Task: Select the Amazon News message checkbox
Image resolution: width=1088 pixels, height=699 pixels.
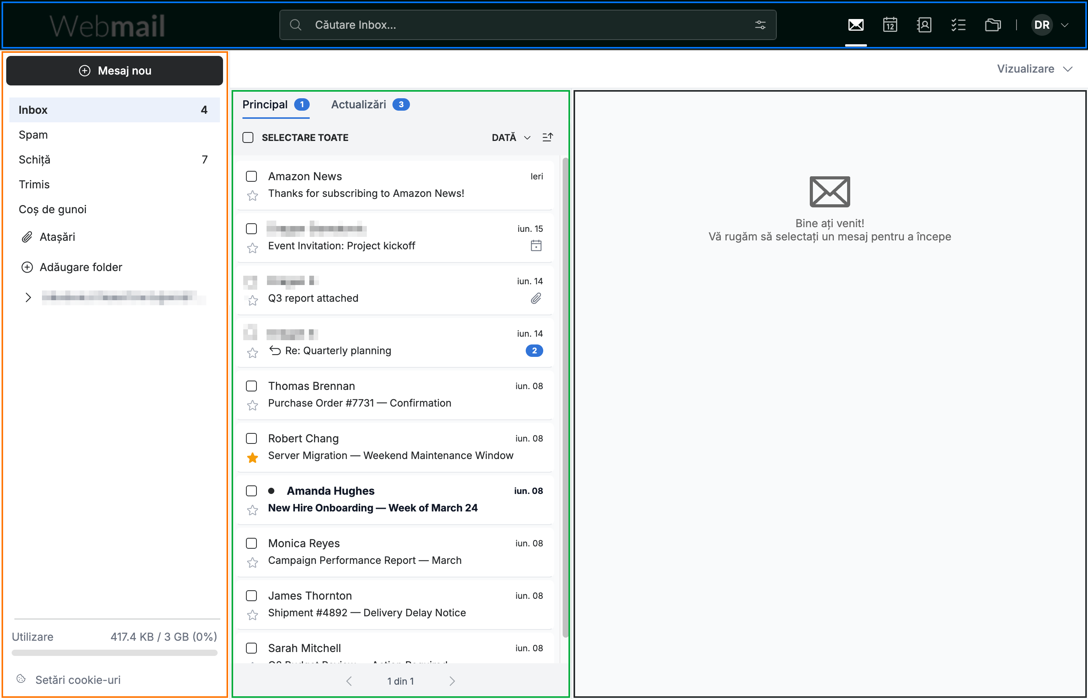Action: (x=251, y=176)
